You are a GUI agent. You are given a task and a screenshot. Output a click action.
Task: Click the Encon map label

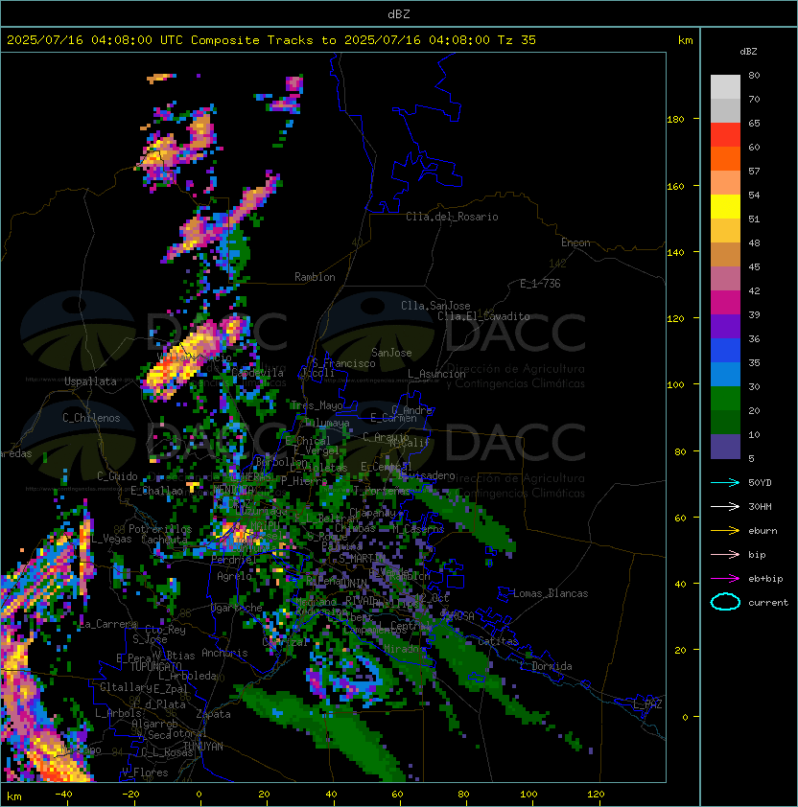(575, 242)
